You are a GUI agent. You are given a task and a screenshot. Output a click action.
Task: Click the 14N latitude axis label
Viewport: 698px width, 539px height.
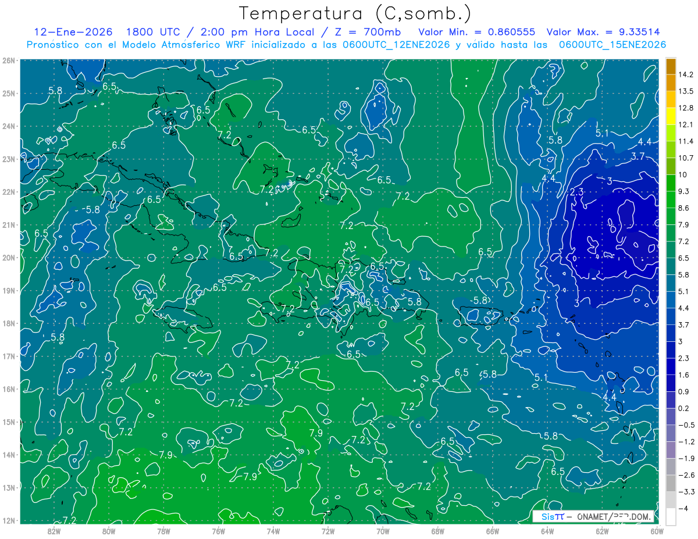pyautogui.click(x=8, y=455)
